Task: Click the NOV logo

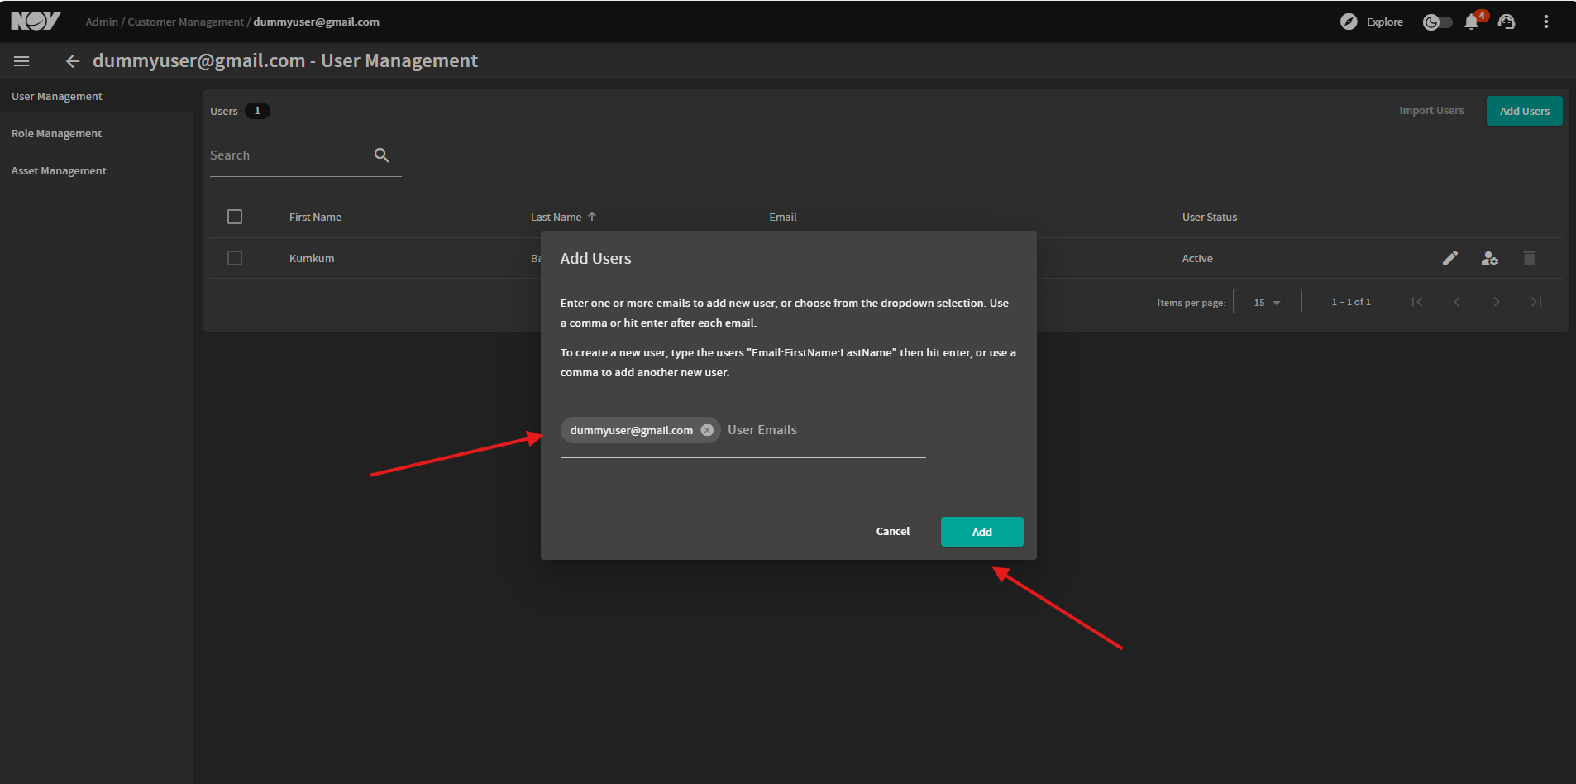Action: click(36, 22)
